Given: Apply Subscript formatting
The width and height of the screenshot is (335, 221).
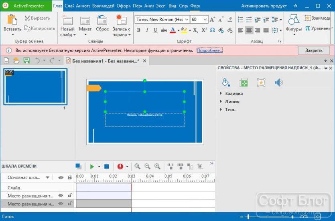Looking at the screenshot, I should 195,30.
